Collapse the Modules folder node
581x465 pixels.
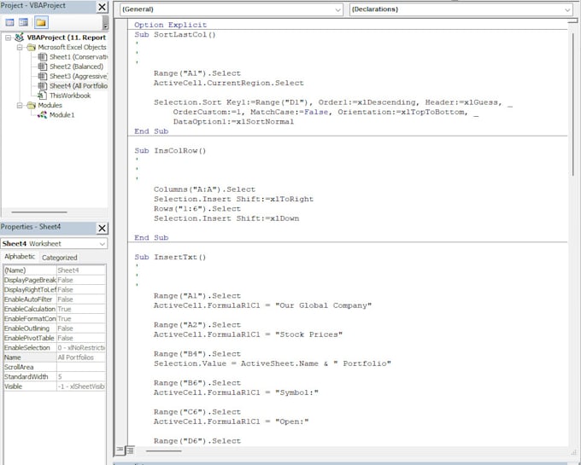pos(20,106)
